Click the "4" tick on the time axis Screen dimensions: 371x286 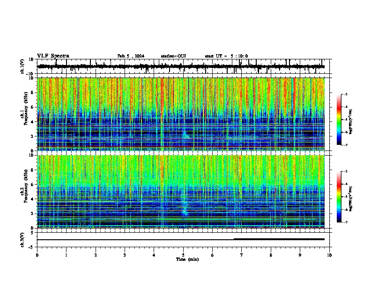pyautogui.click(x=154, y=255)
